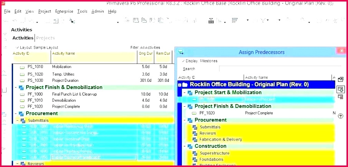Click the folder icon beside Rocklin Office Building
Screen dimensions: 348x167
[x=185, y=84]
